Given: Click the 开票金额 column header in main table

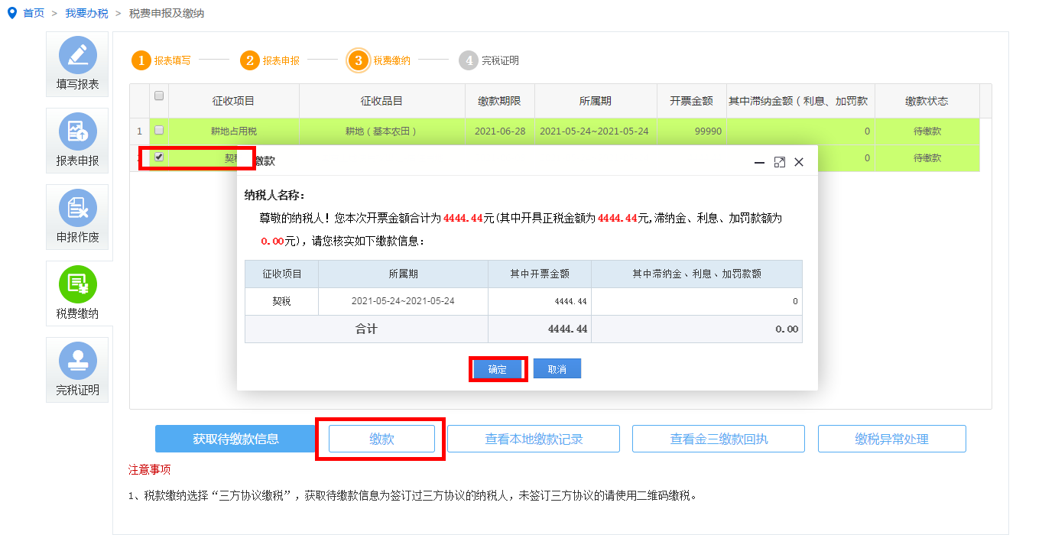Looking at the screenshot, I should (692, 101).
